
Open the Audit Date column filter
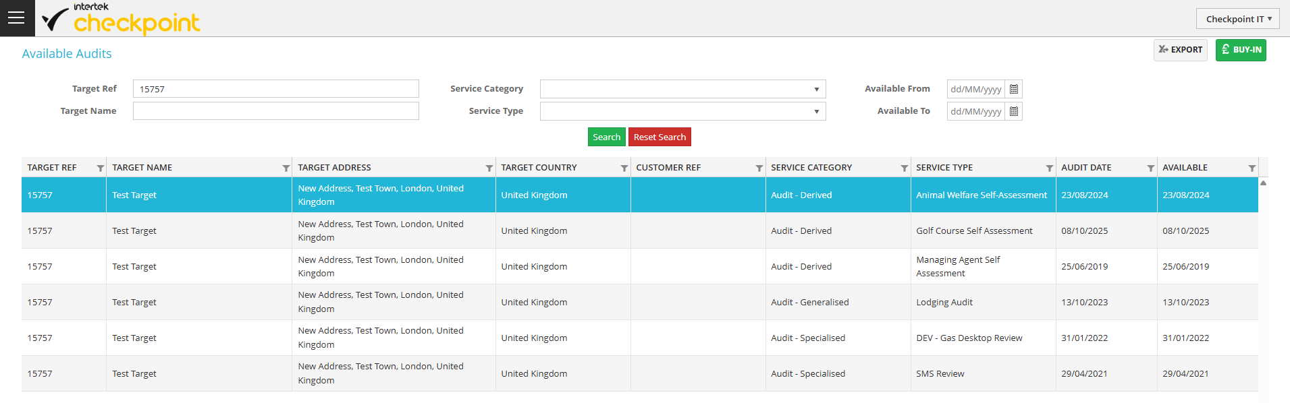tap(1150, 168)
